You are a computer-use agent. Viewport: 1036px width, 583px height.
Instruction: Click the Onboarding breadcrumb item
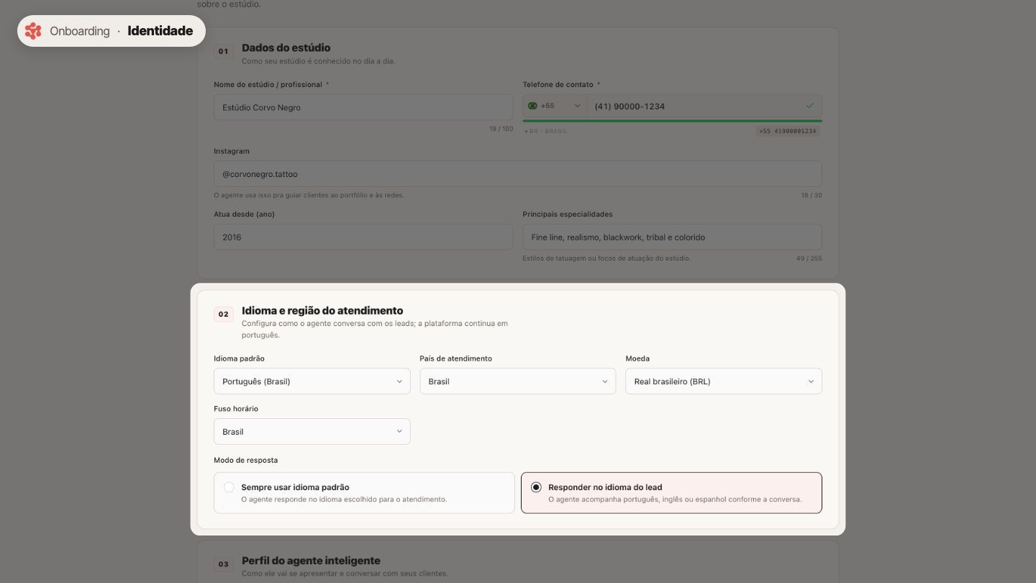pos(79,31)
